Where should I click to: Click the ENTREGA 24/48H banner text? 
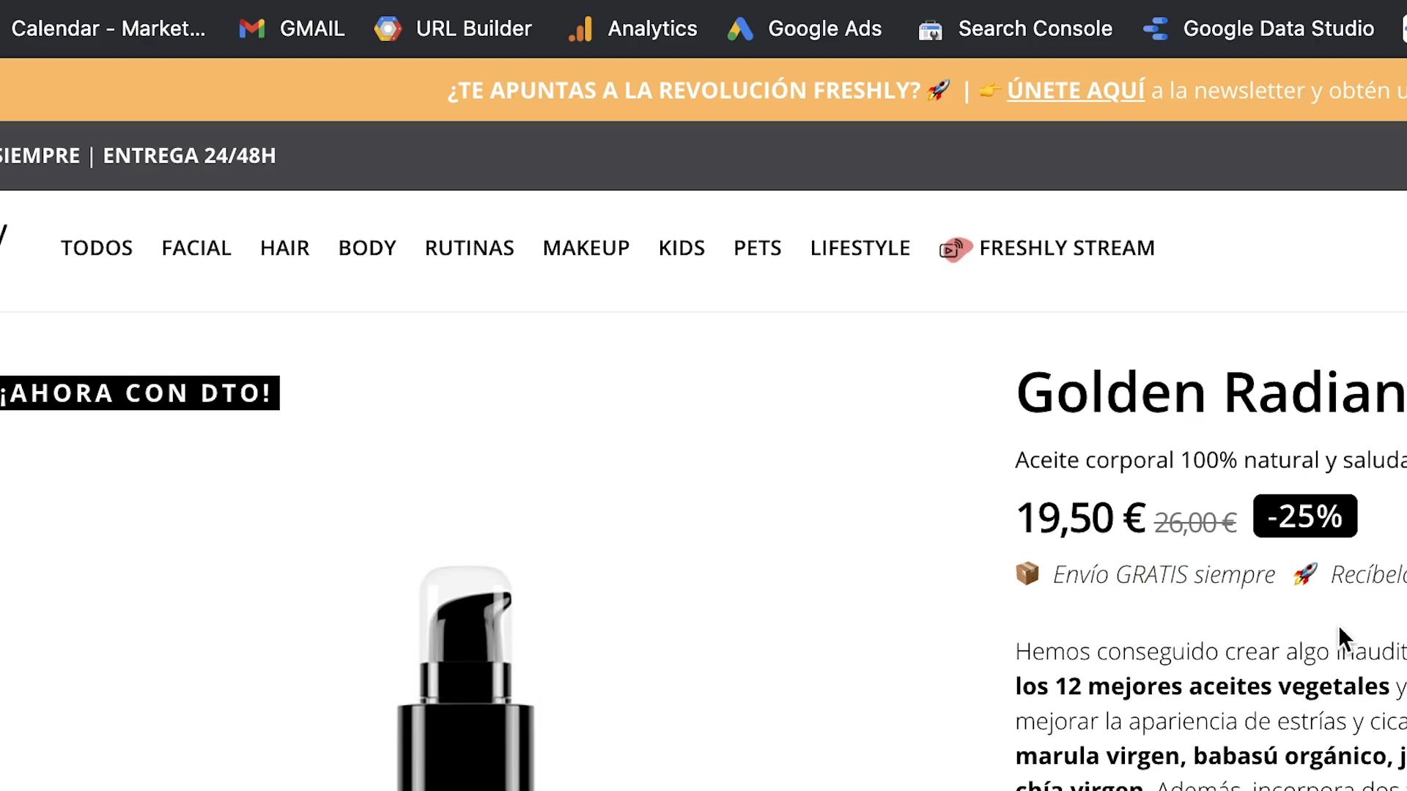(189, 156)
